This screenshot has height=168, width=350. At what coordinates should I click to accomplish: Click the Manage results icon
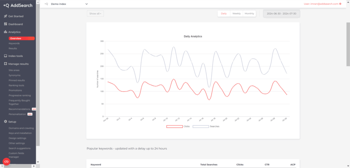click(5, 64)
